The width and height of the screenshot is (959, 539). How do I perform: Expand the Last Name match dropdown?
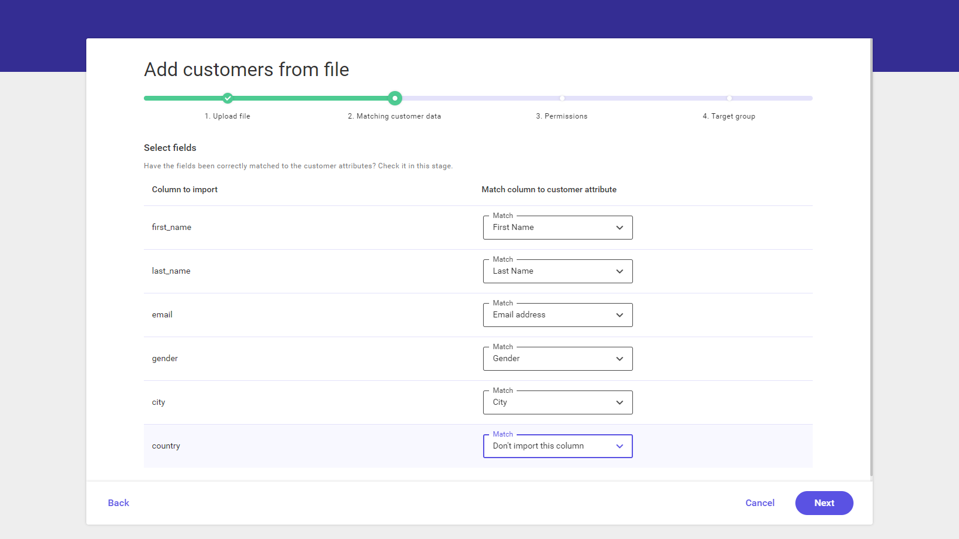(x=557, y=271)
